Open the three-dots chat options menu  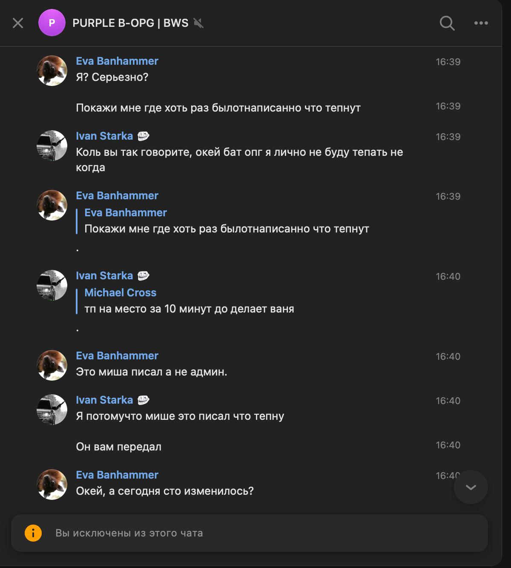coord(481,23)
